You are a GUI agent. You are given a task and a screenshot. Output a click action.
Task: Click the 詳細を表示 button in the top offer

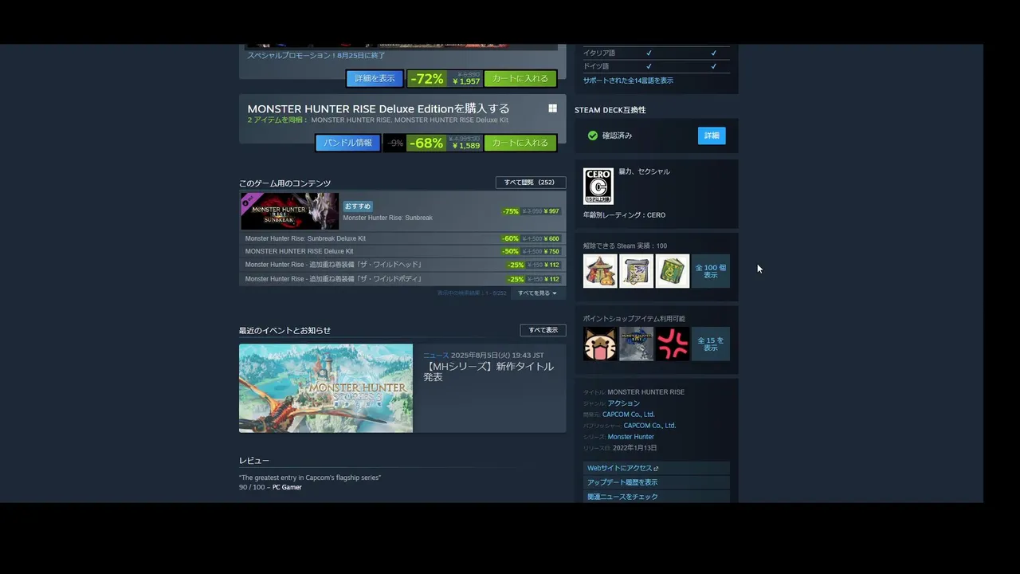pos(375,79)
